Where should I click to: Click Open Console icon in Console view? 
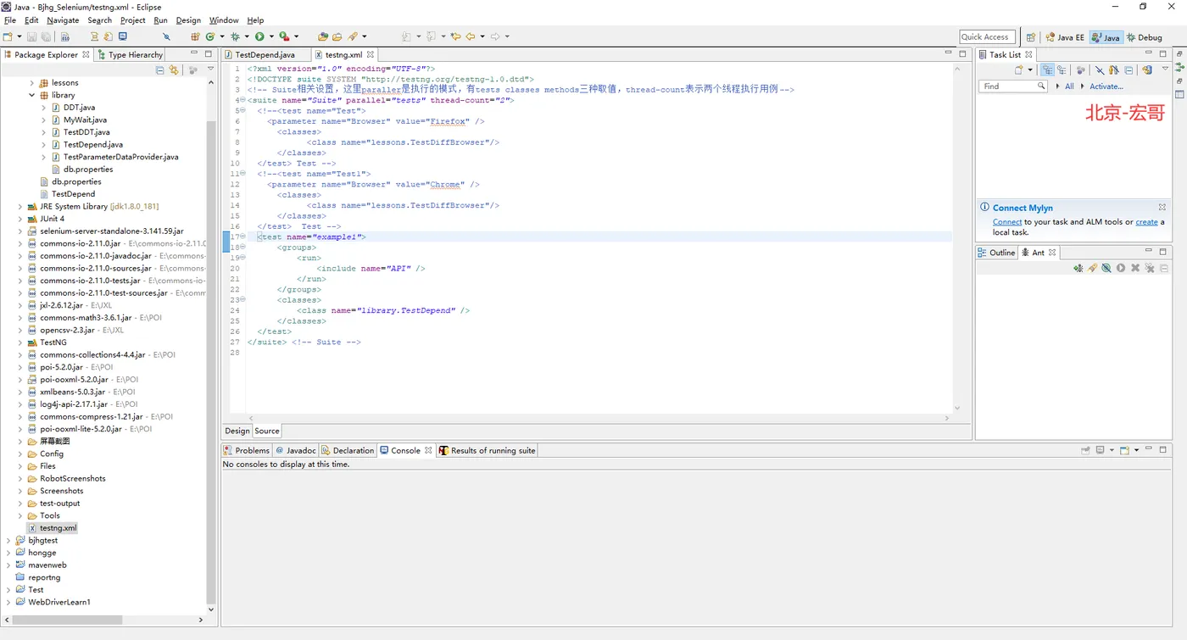pos(1124,450)
